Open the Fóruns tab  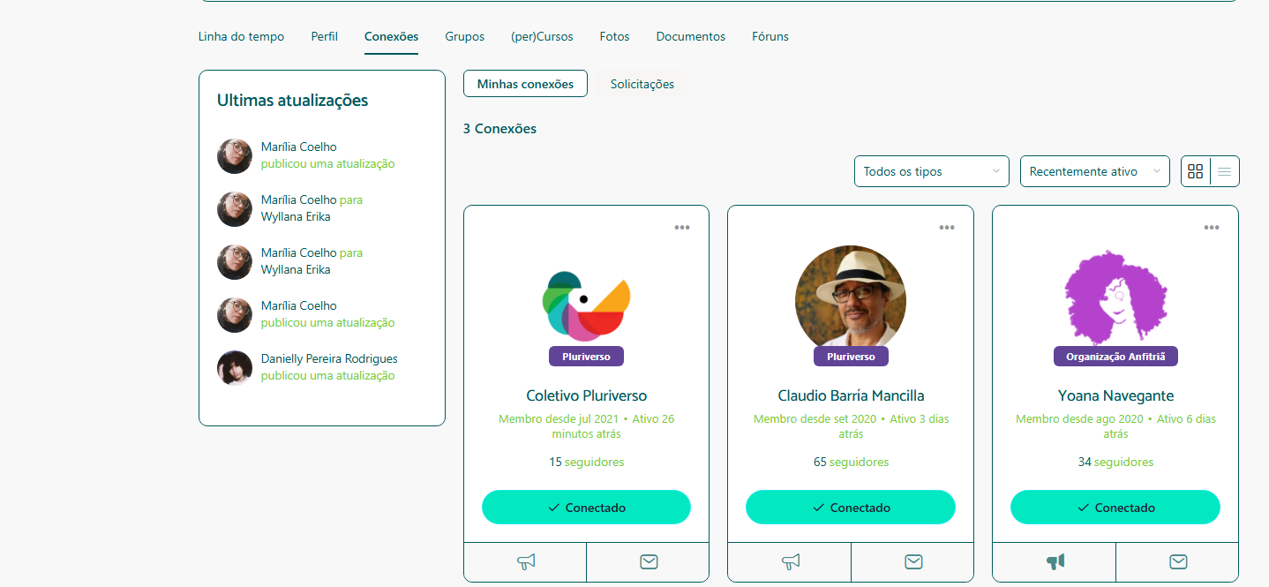(x=770, y=36)
